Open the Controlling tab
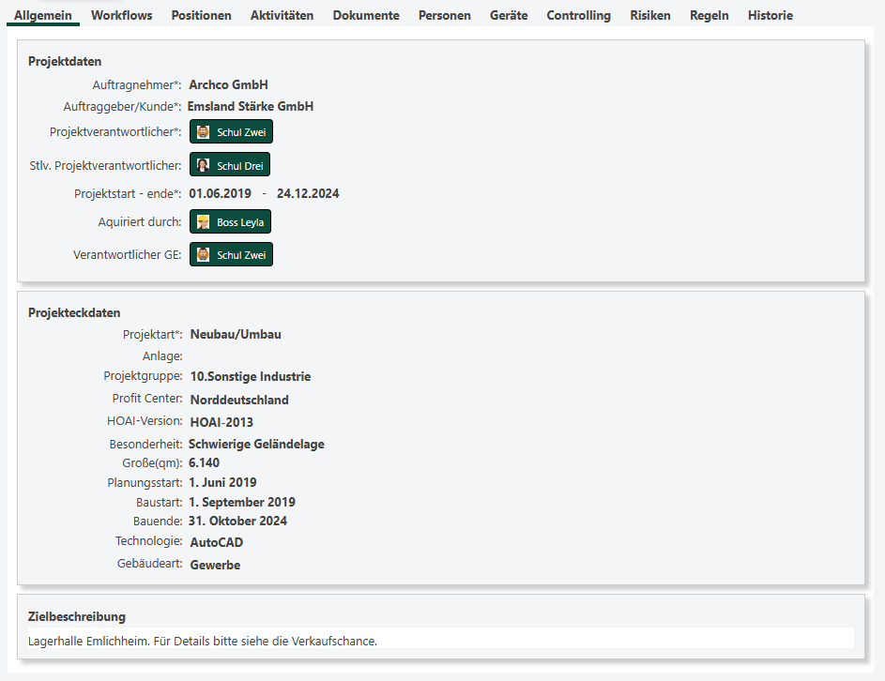This screenshot has width=885, height=681. coord(578,16)
